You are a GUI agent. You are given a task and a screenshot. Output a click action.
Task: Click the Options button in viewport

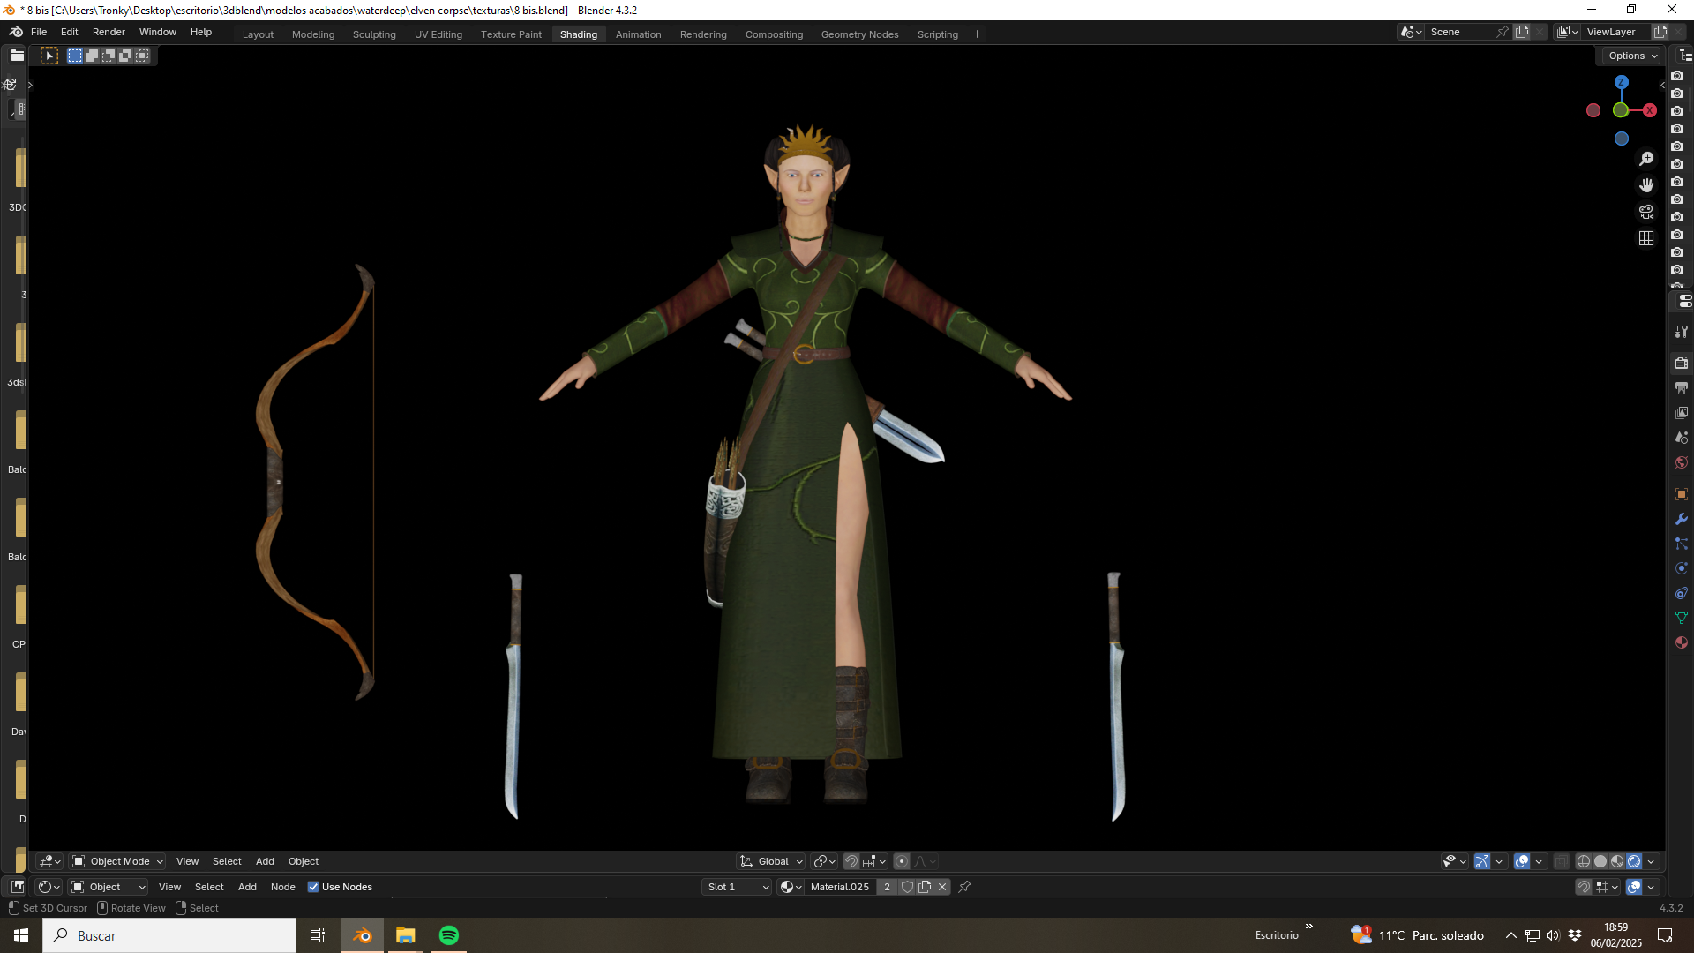pos(1632,56)
